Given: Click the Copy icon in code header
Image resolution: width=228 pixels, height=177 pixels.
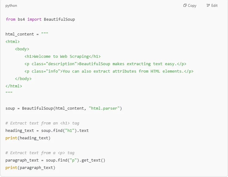Looking at the screenshot, I should click(185, 6).
